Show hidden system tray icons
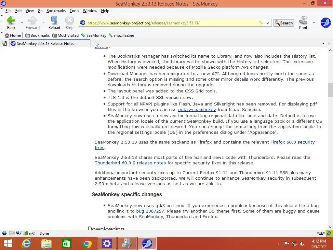 point(279,244)
